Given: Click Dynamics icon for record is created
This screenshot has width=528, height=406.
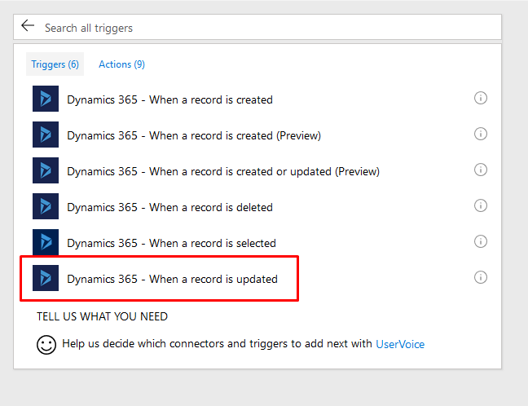Looking at the screenshot, I should tap(46, 99).
